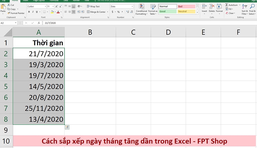Open Merge & Center dropdown arrow

108,12
